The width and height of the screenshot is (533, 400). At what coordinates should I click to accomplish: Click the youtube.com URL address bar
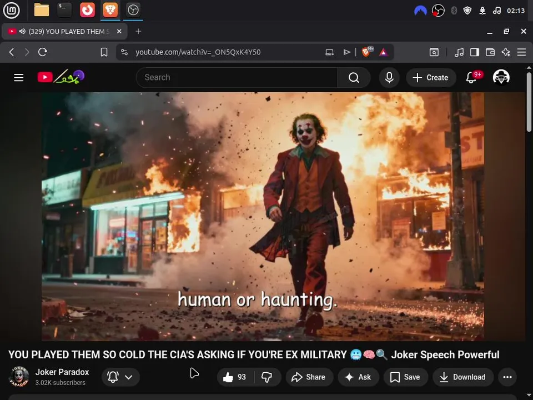click(198, 52)
